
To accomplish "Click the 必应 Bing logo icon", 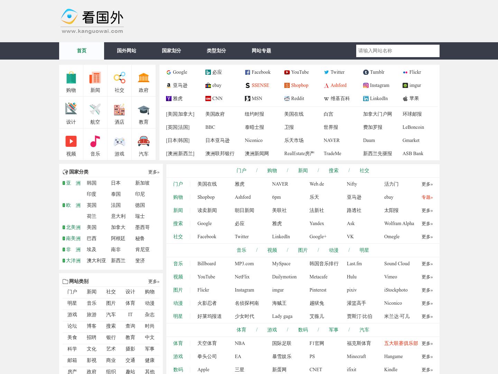I will pyautogui.click(x=208, y=72).
